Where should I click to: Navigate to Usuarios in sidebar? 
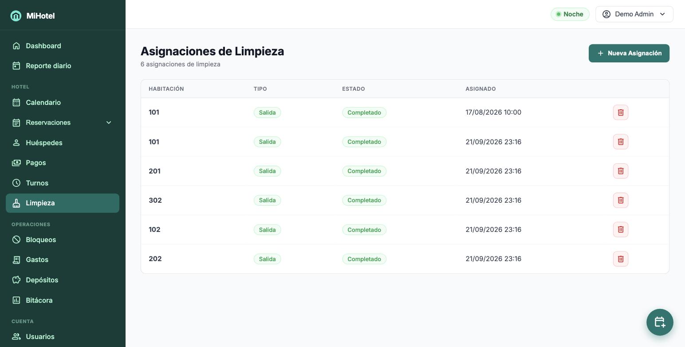(63, 336)
